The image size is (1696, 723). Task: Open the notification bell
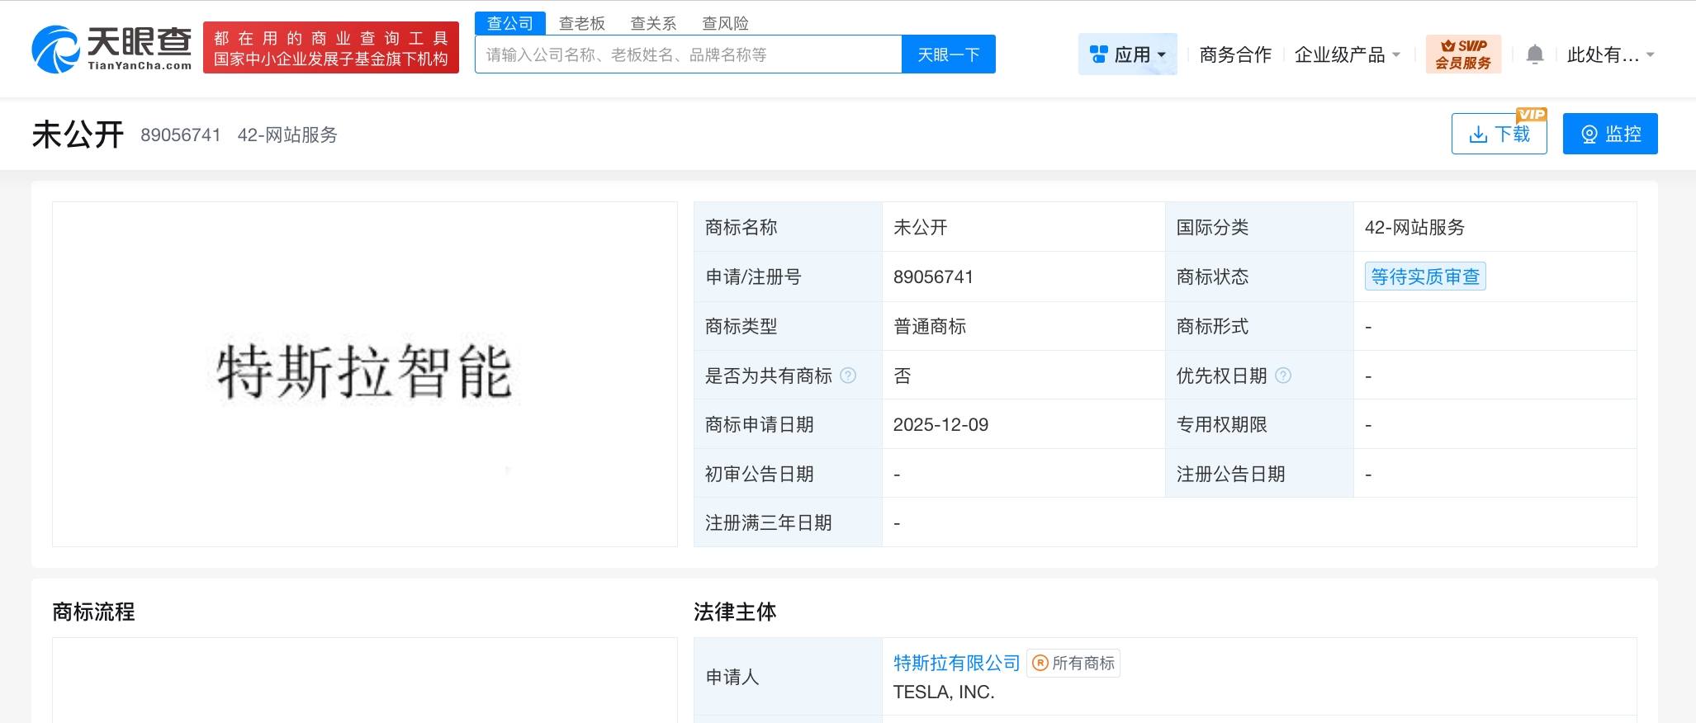1535,54
